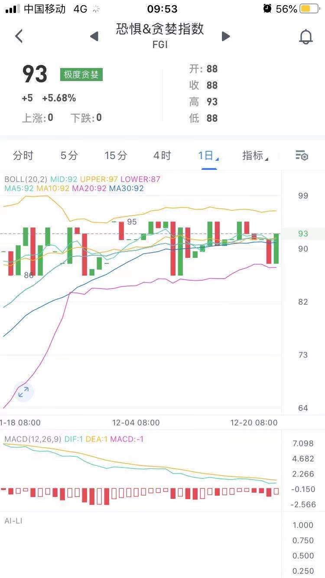Go to previous index with left triangle
The image size is (325, 578).
94,36
